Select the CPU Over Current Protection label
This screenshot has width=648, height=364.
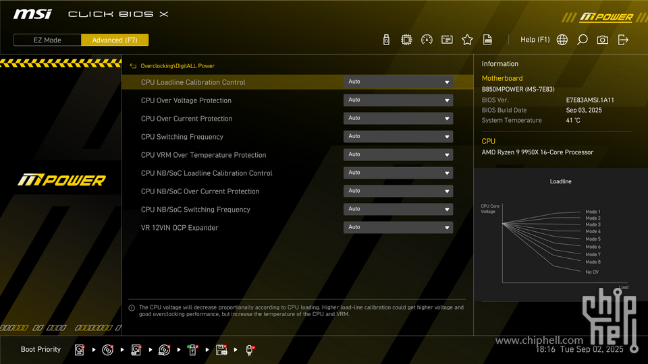(x=186, y=119)
